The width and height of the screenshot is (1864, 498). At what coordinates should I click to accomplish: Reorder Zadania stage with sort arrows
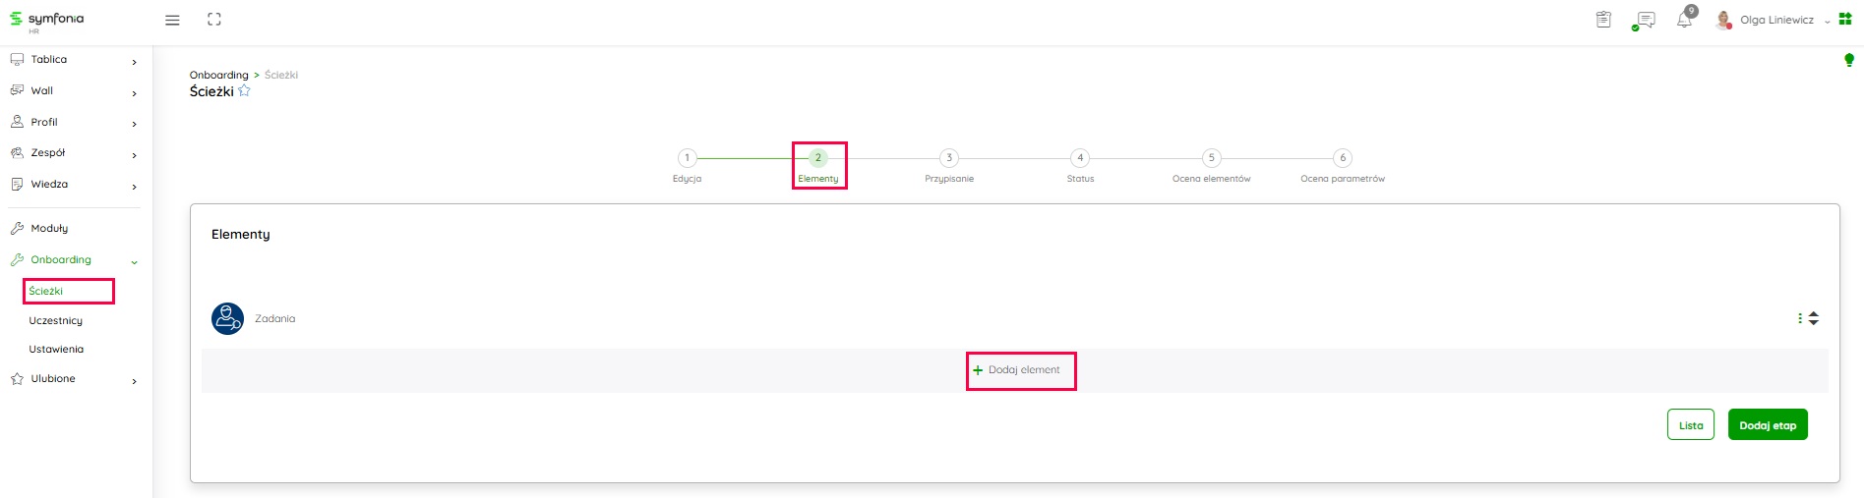pyautogui.click(x=1814, y=318)
